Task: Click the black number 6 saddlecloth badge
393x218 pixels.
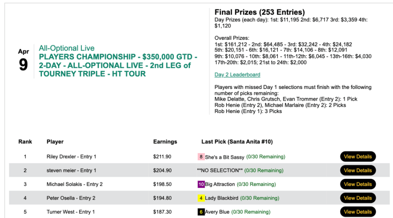Action: tap(201, 212)
